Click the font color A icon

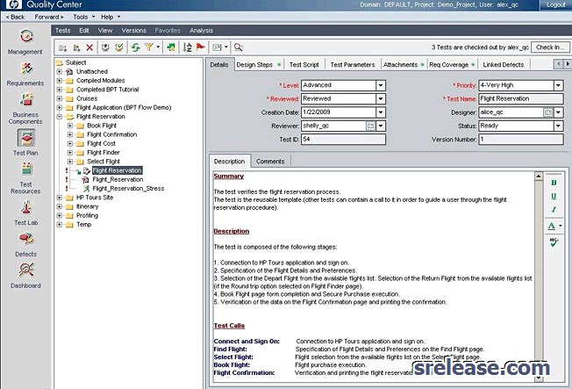(552, 226)
